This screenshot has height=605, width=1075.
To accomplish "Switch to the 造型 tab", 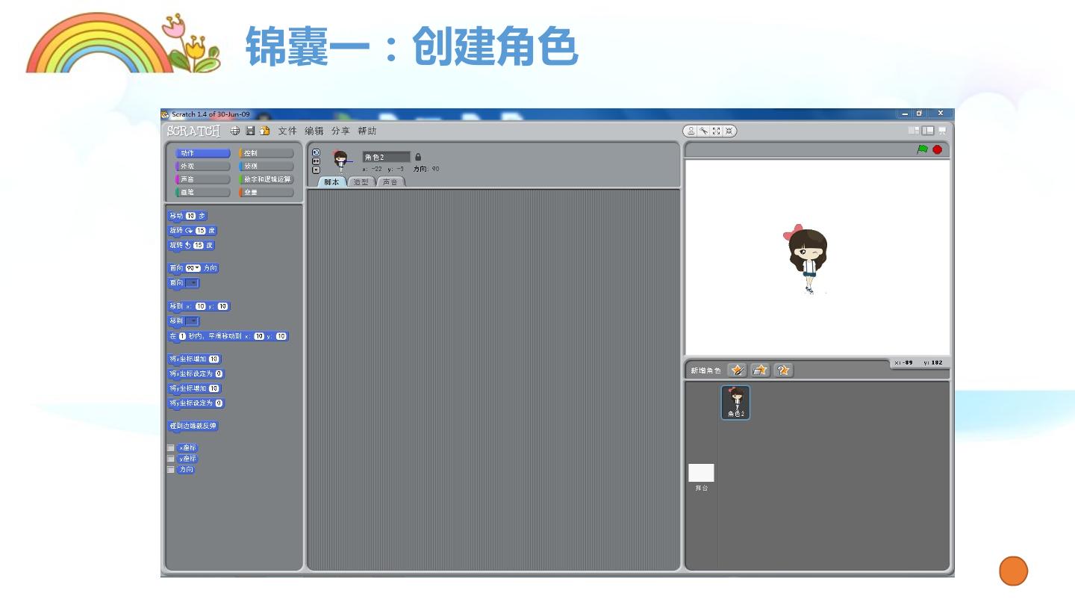I will pyautogui.click(x=361, y=182).
